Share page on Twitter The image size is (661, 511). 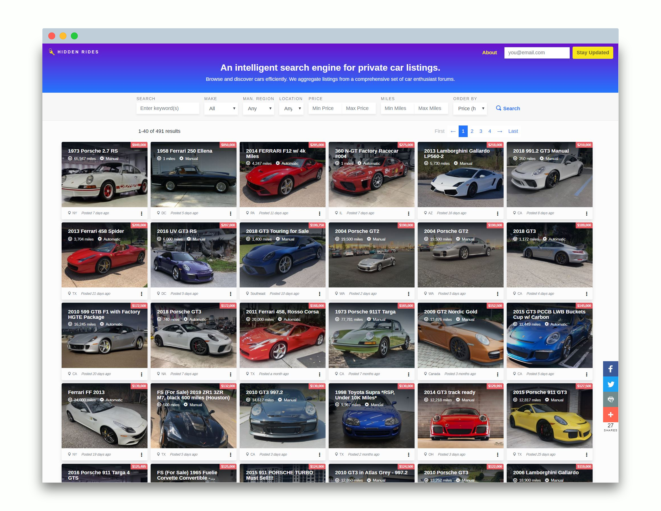610,384
